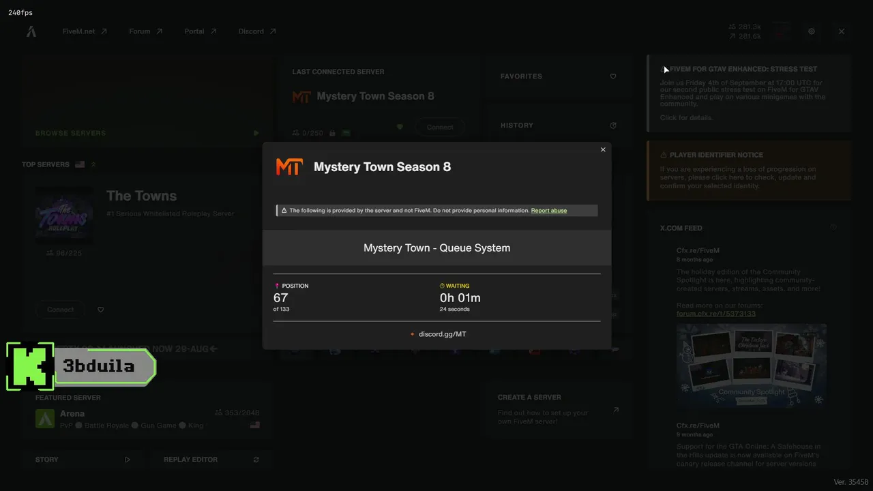Click the FiveM logo in top bar

pos(31,31)
